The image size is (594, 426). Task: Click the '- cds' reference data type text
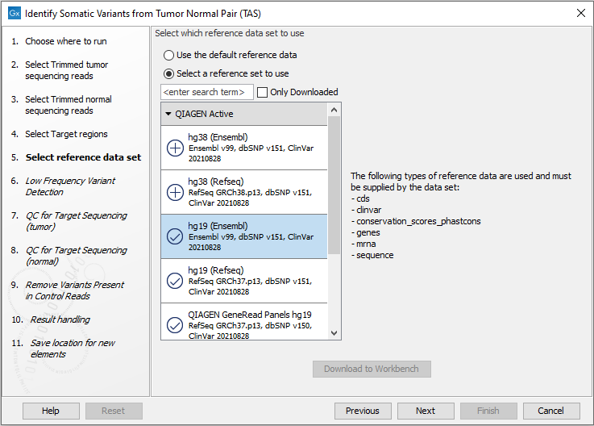point(360,198)
